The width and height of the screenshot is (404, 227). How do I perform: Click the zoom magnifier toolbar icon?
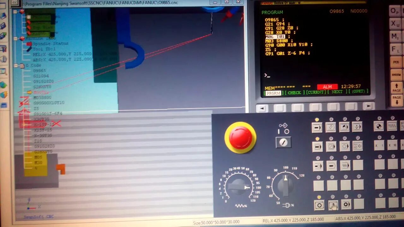(x=3, y=72)
